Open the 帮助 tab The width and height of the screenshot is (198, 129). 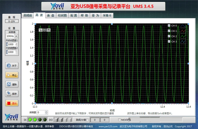click(x=84, y=15)
